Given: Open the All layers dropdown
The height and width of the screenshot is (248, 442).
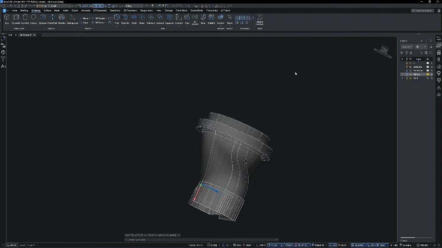Looking at the screenshot, I should pos(421,47).
